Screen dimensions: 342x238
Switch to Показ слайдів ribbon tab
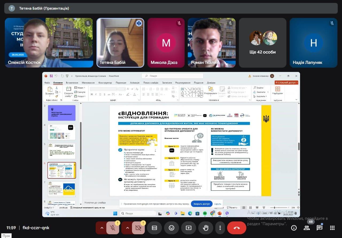(151, 83)
